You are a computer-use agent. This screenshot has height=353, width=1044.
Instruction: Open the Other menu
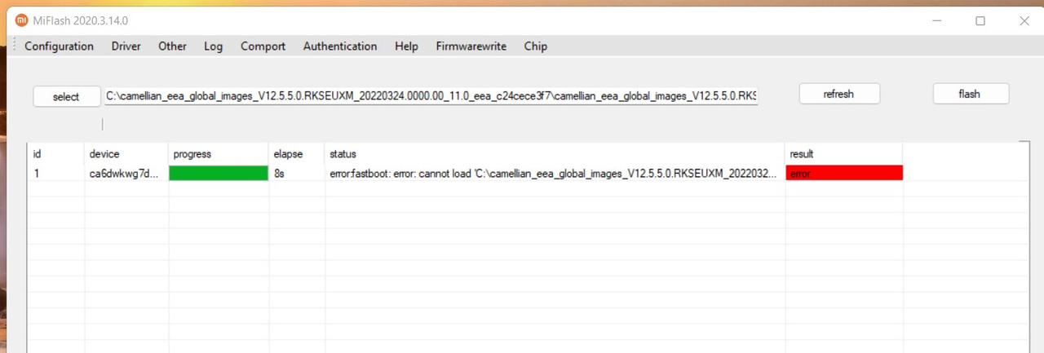coord(172,46)
